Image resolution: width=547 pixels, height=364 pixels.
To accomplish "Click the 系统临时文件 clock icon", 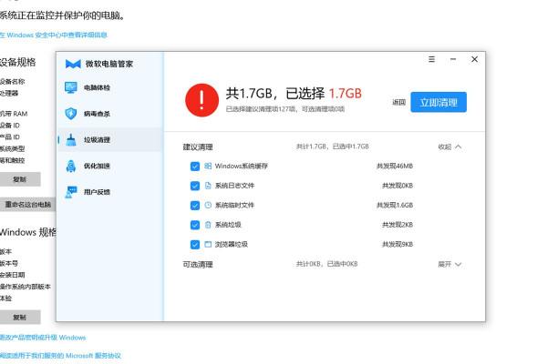I will click(208, 205).
